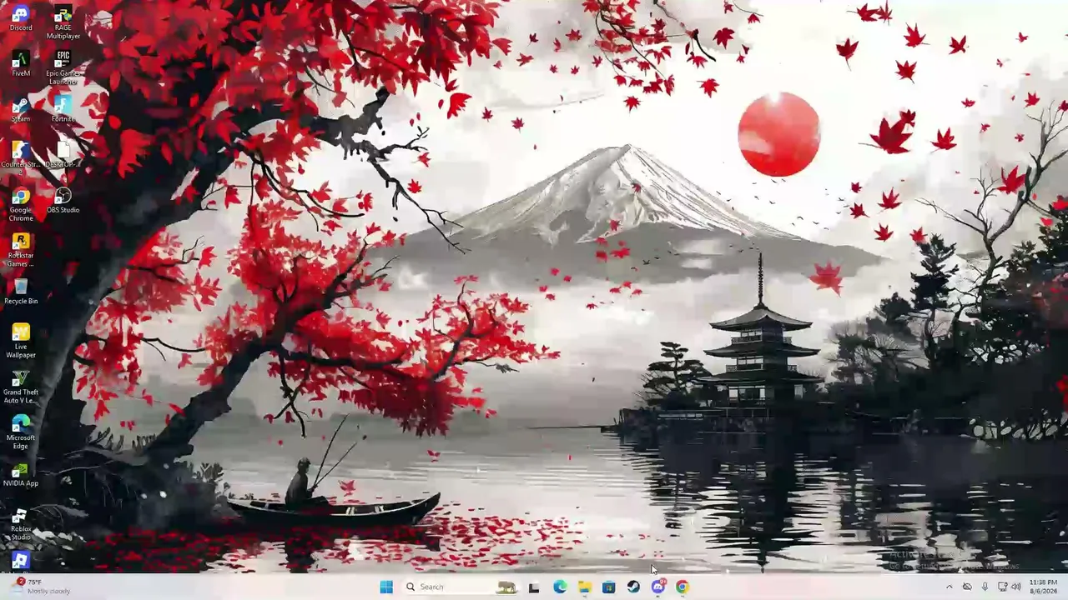The height and width of the screenshot is (600, 1068).
Task: Open the Windows Start menu
Action: 386,587
